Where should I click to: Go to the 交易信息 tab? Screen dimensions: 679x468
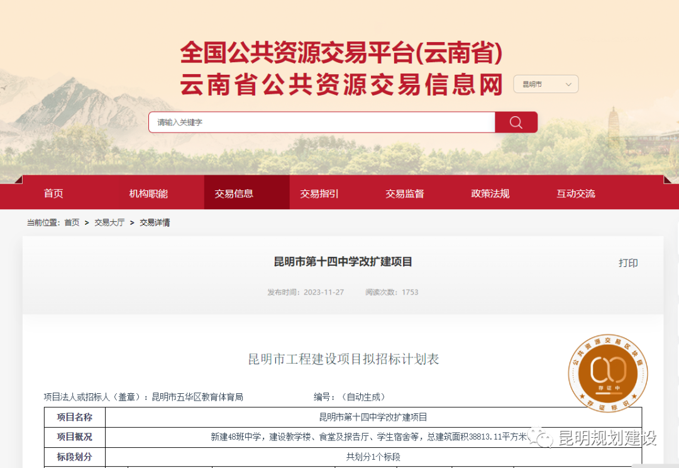tap(234, 193)
